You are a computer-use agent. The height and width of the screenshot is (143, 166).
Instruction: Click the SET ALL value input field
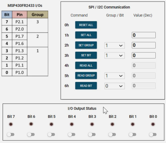(143, 35)
